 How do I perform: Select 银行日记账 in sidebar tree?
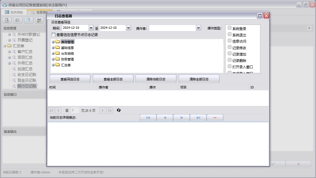tap(27, 86)
